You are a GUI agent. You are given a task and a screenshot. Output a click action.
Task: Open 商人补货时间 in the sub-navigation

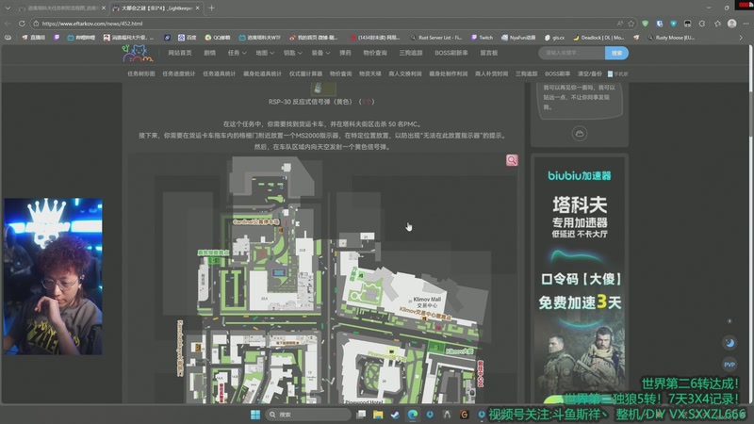491,74
